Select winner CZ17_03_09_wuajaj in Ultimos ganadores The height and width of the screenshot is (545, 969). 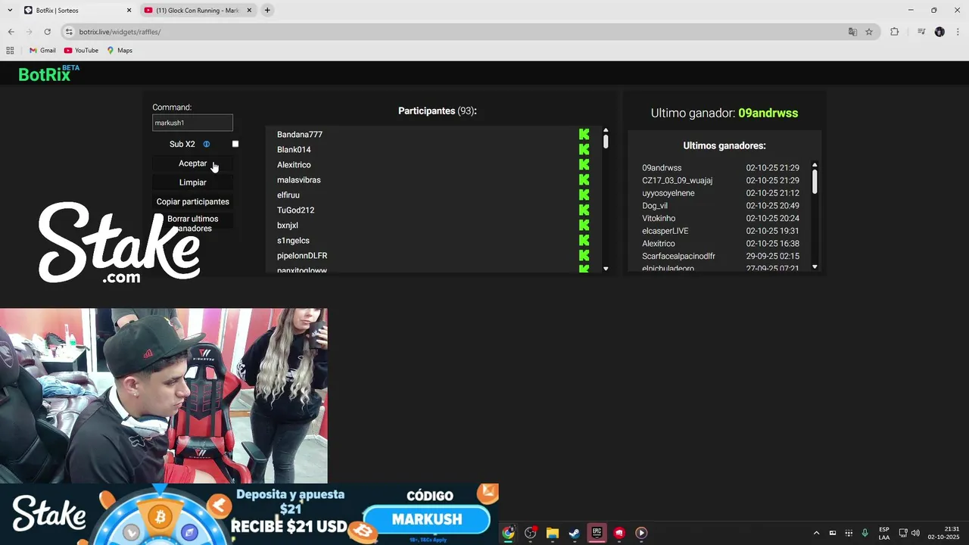coord(677,181)
